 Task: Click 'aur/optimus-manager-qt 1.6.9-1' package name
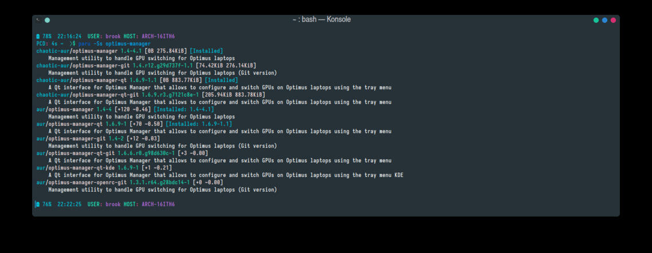[x=81, y=124]
